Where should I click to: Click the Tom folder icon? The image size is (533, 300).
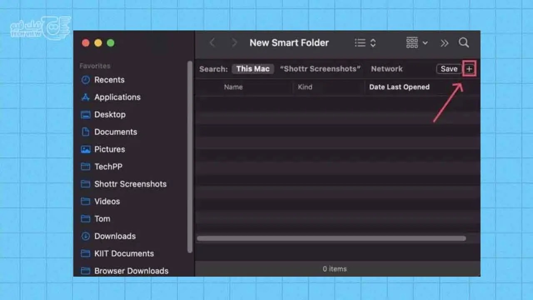[85, 219]
